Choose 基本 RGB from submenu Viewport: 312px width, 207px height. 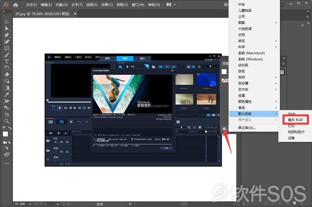[295, 120]
